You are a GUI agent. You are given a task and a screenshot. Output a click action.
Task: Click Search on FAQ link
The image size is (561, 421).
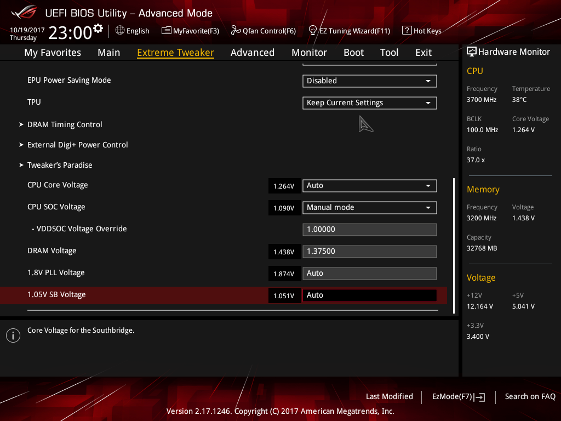[530, 397]
